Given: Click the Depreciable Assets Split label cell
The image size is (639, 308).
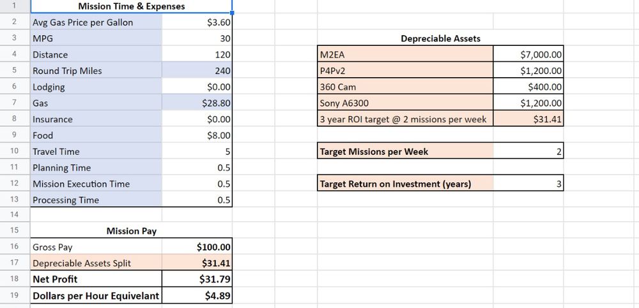Looking at the screenshot, I should click(96, 263).
